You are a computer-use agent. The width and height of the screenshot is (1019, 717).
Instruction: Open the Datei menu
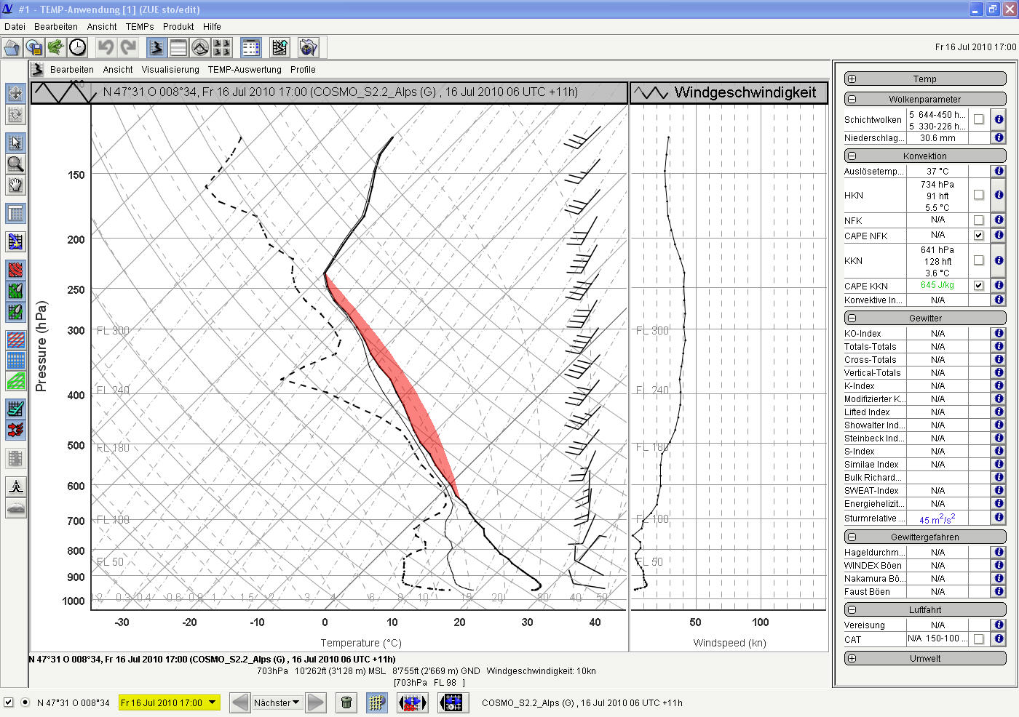[x=15, y=26]
